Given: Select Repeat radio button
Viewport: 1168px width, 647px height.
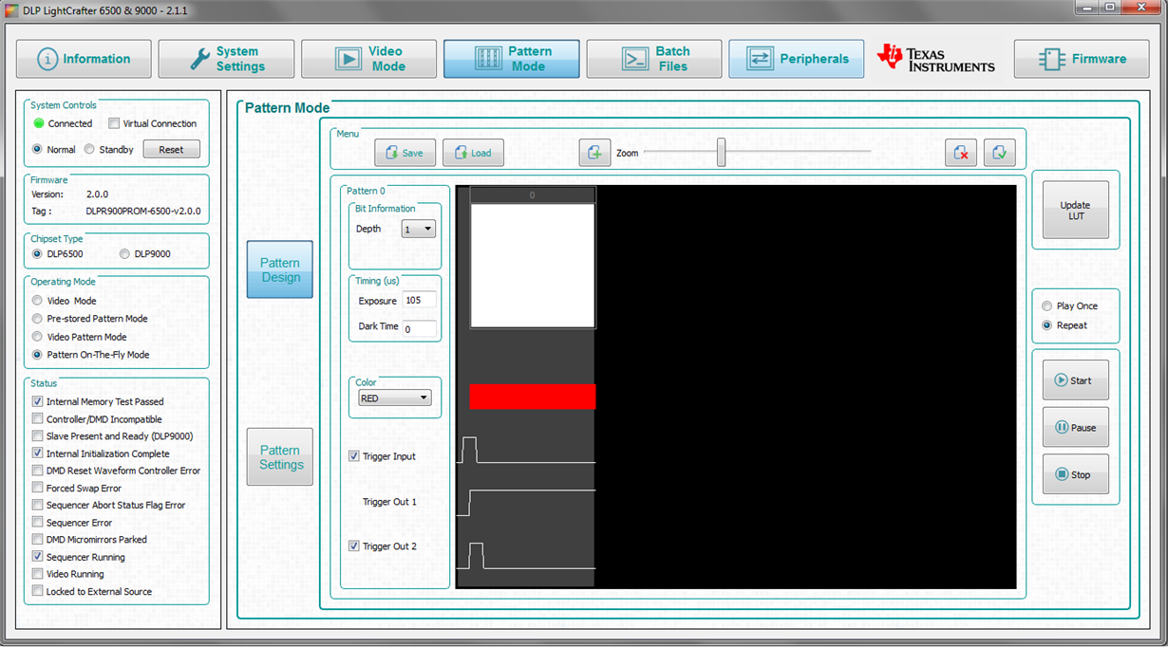Looking at the screenshot, I should [x=1047, y=324].
